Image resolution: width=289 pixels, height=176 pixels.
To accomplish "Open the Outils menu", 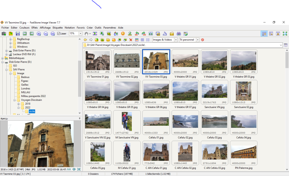I will [x=98, y=28].
